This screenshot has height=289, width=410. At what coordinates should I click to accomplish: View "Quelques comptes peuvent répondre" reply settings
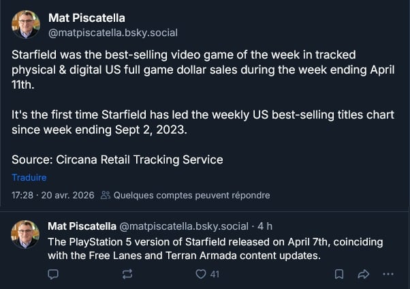click(x=191, y=196)
